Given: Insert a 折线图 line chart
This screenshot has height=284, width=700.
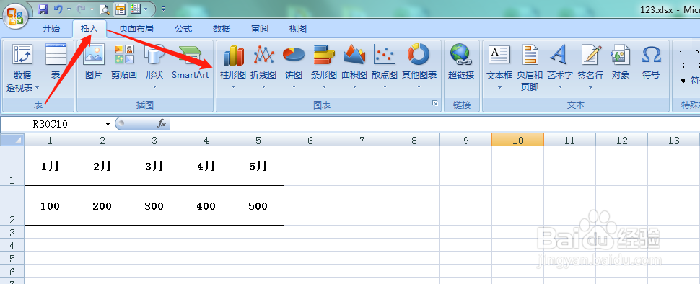Looking at the screenshot, I should 263,66.
